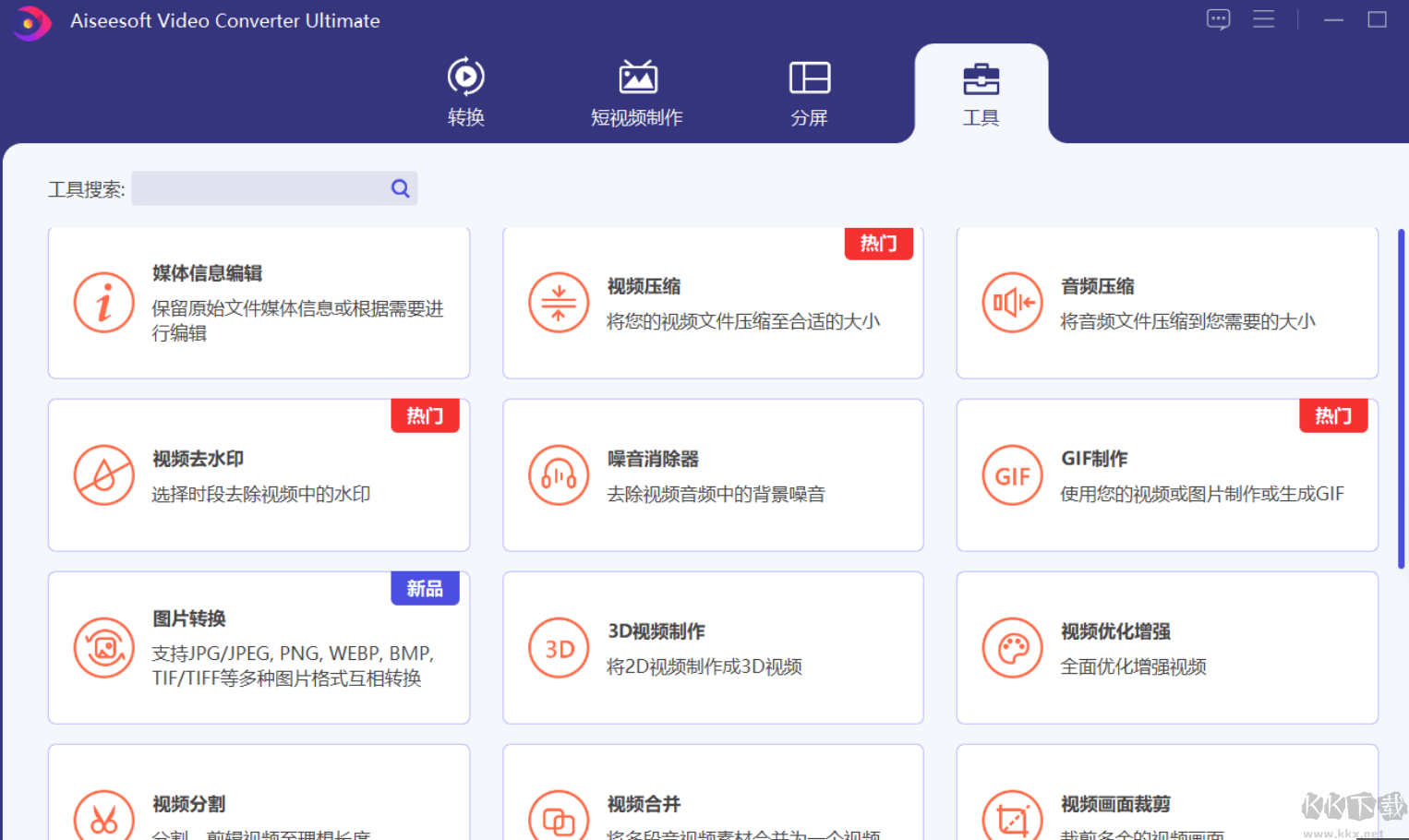Open the 分屏 split screen tab
The image size is (1409, 840).
pyautogui.click(x=810, y=92)
